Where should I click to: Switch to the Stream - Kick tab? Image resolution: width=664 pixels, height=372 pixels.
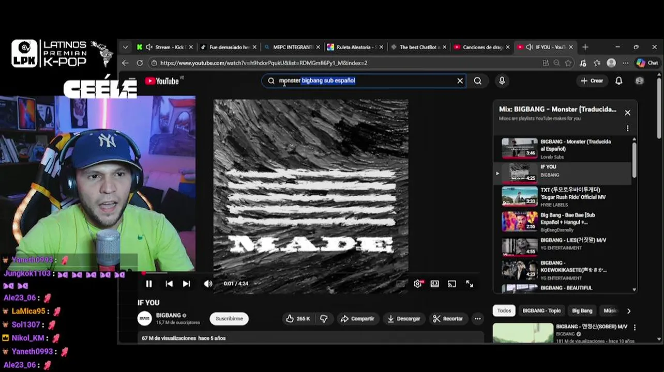(x=164, y=47)
